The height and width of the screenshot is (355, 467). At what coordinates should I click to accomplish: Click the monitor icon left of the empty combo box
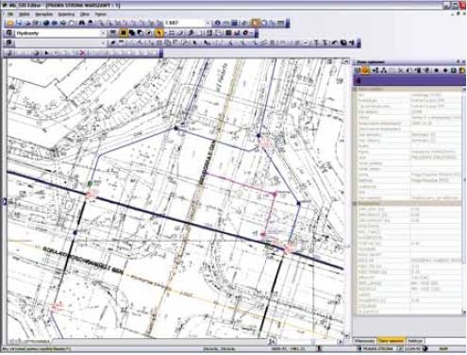coord(9,42)
